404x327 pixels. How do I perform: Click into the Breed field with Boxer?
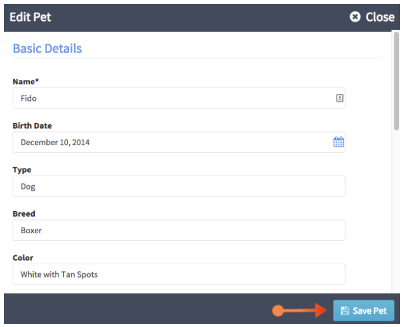[x=178, y=230]
